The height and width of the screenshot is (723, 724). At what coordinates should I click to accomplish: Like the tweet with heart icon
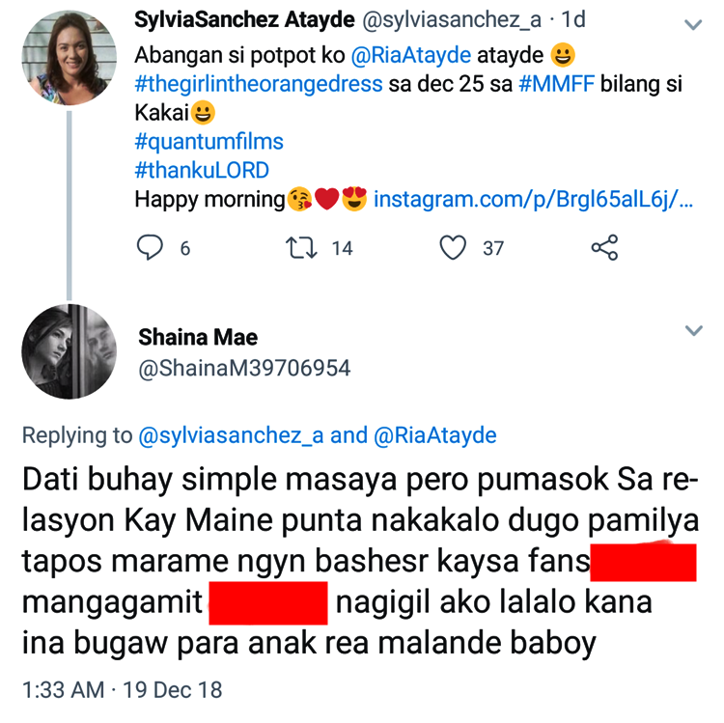tap(453, 248)
